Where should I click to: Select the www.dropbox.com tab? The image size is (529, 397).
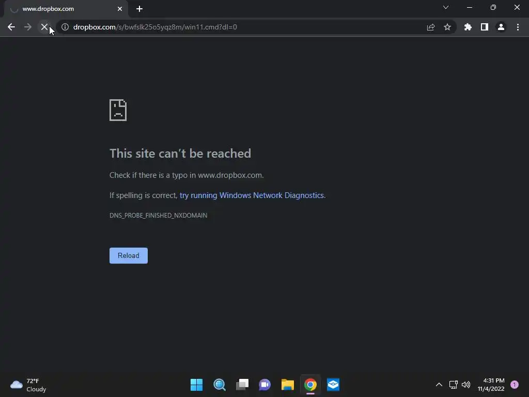click(66, 9)
